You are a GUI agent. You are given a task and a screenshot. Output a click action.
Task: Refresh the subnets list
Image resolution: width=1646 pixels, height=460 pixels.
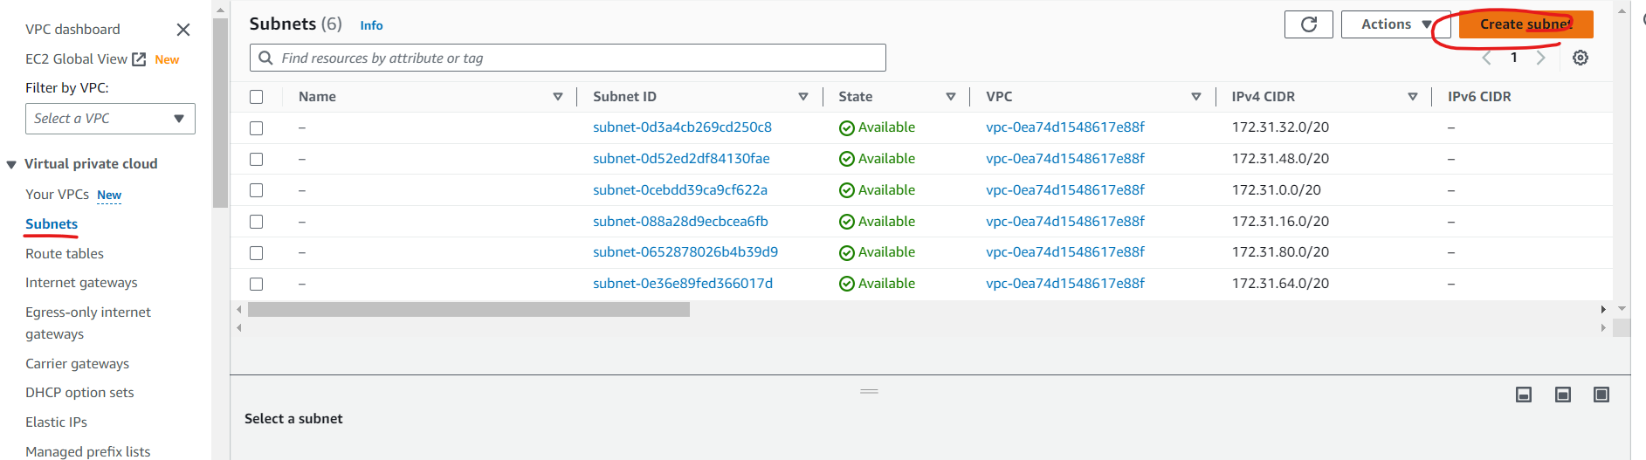pos(1308,24)
